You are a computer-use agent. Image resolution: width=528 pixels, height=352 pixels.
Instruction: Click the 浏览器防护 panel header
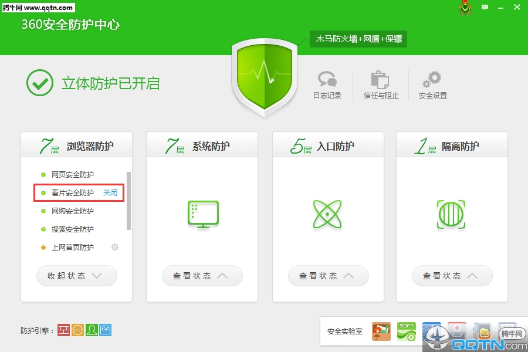76,145
